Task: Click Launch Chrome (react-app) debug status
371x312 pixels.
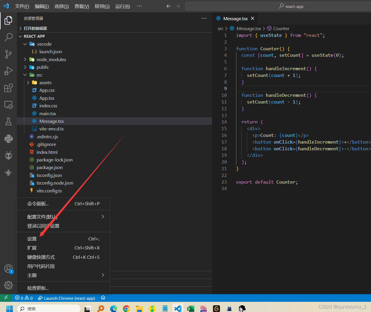Action: pos(67,298)
